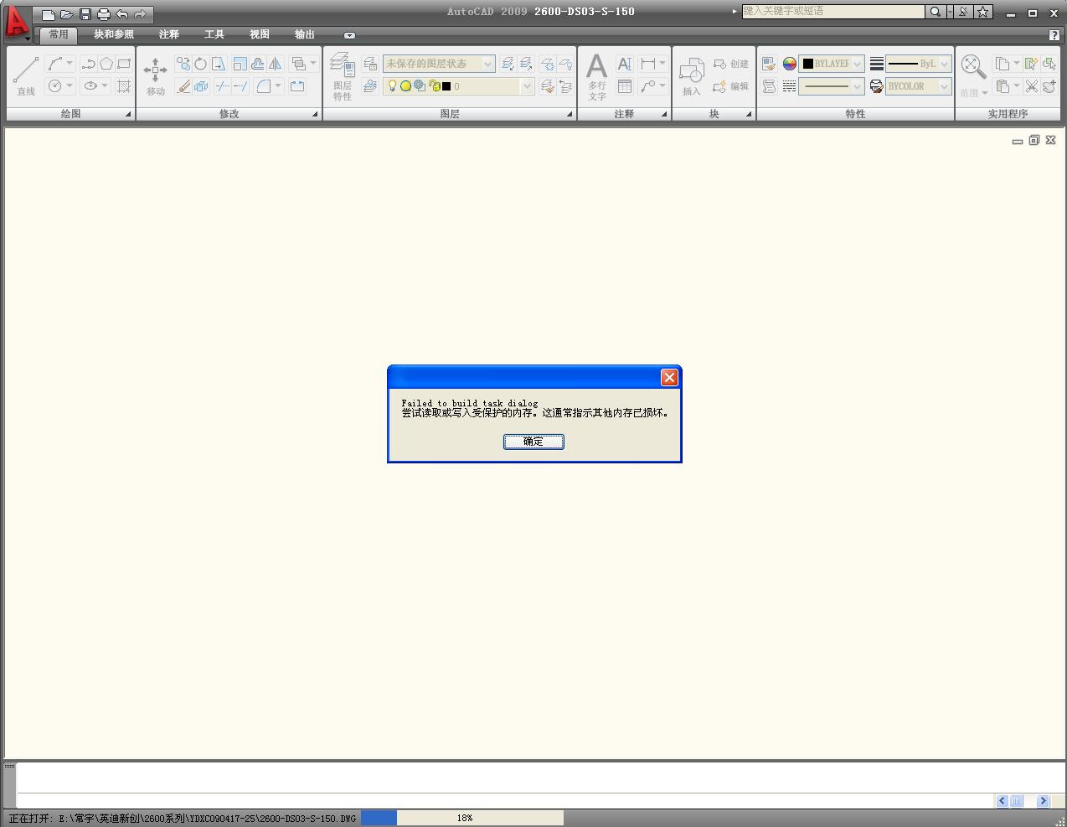Click the file opening progress bar

click(462, 818)
